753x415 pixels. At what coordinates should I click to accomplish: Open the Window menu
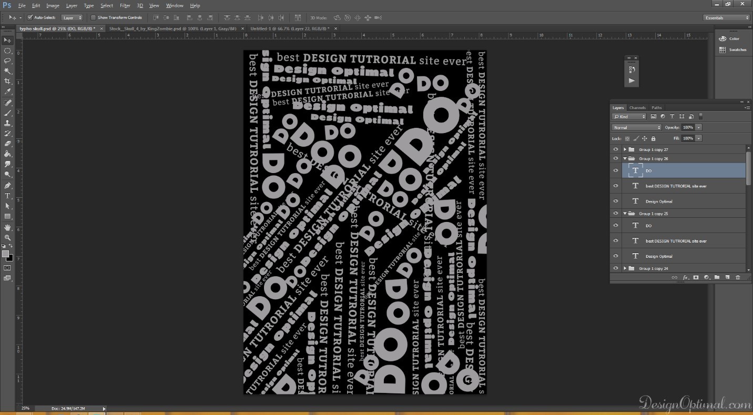point(175,5)
